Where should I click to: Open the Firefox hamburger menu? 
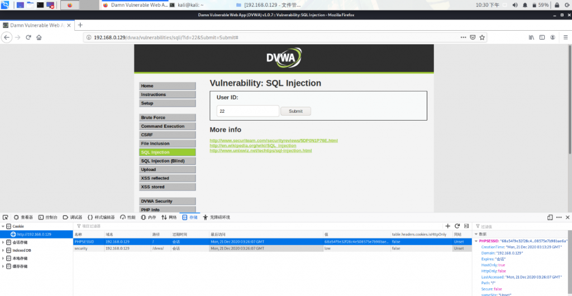click(x=565, y=37)
